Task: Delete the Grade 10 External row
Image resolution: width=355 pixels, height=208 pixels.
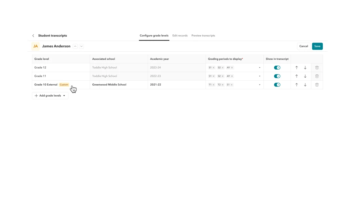Action: tap(317, 84)
